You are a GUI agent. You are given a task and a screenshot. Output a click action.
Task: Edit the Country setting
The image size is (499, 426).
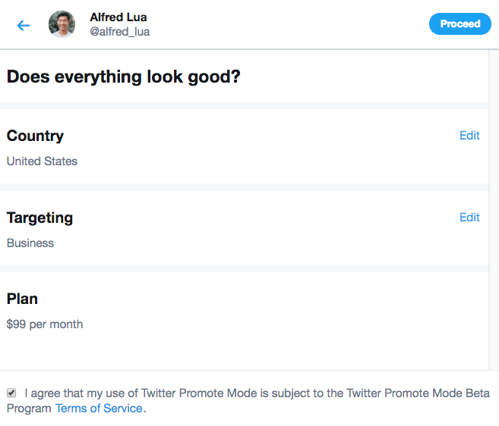click(469, 135)
